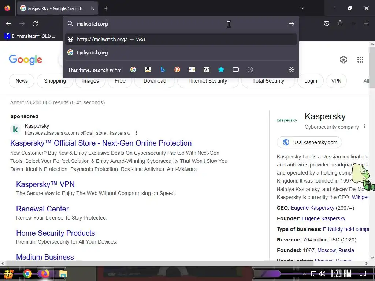The image size is (375, 281).
Task: Open search settings gear in dropdown
Action: [x=291, y=70]
